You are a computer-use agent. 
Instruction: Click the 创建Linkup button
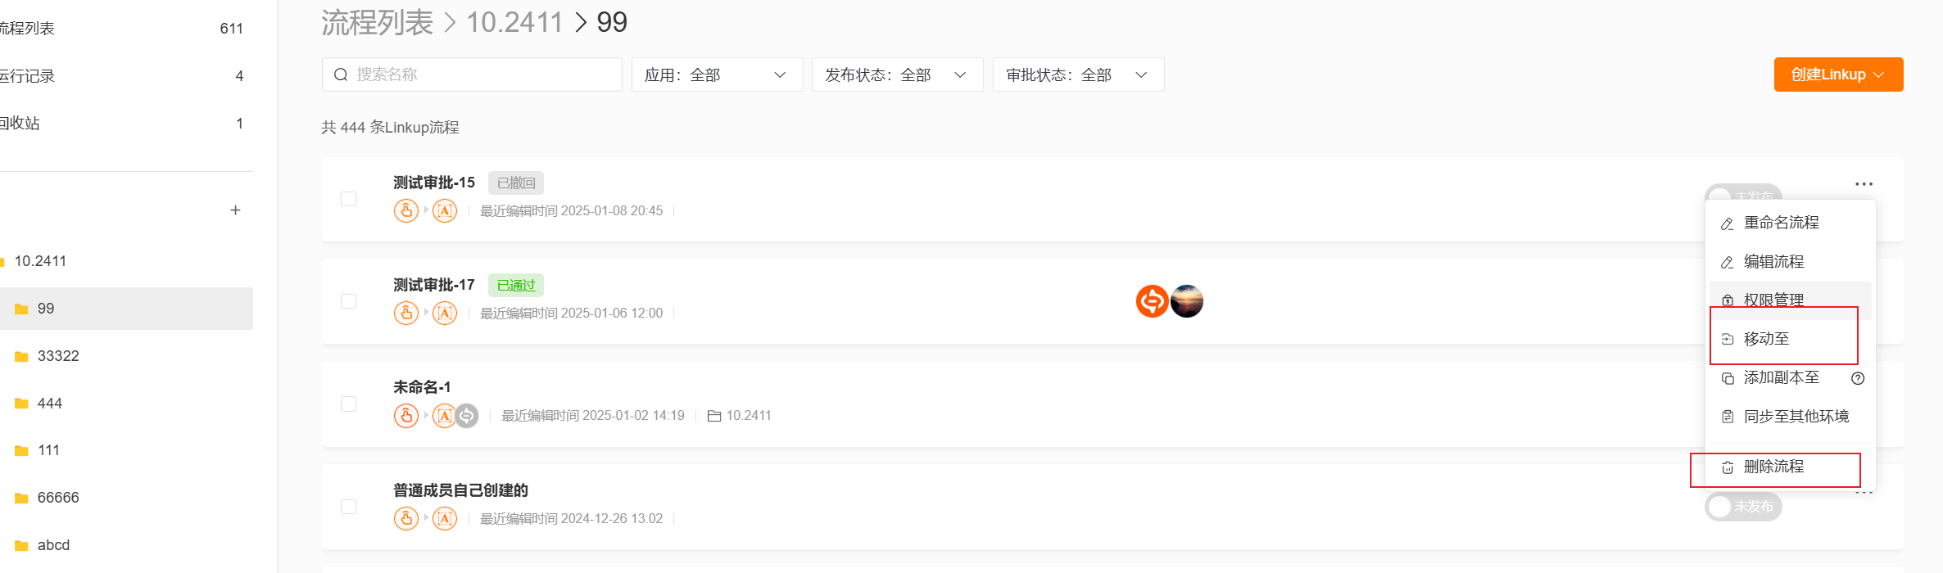pyautogui.click(x=1838, y=74)
